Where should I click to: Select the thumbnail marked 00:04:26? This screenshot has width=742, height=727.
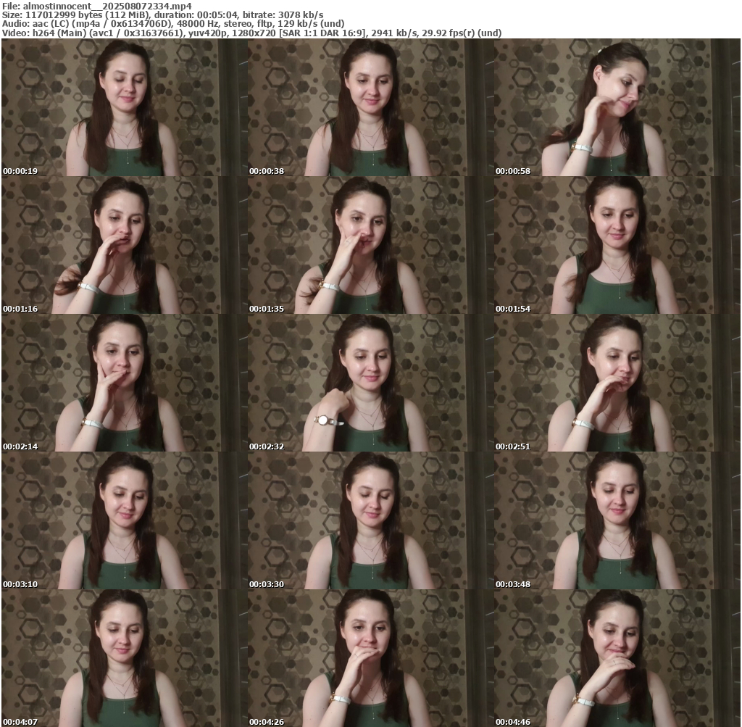(x=370, y=658)
